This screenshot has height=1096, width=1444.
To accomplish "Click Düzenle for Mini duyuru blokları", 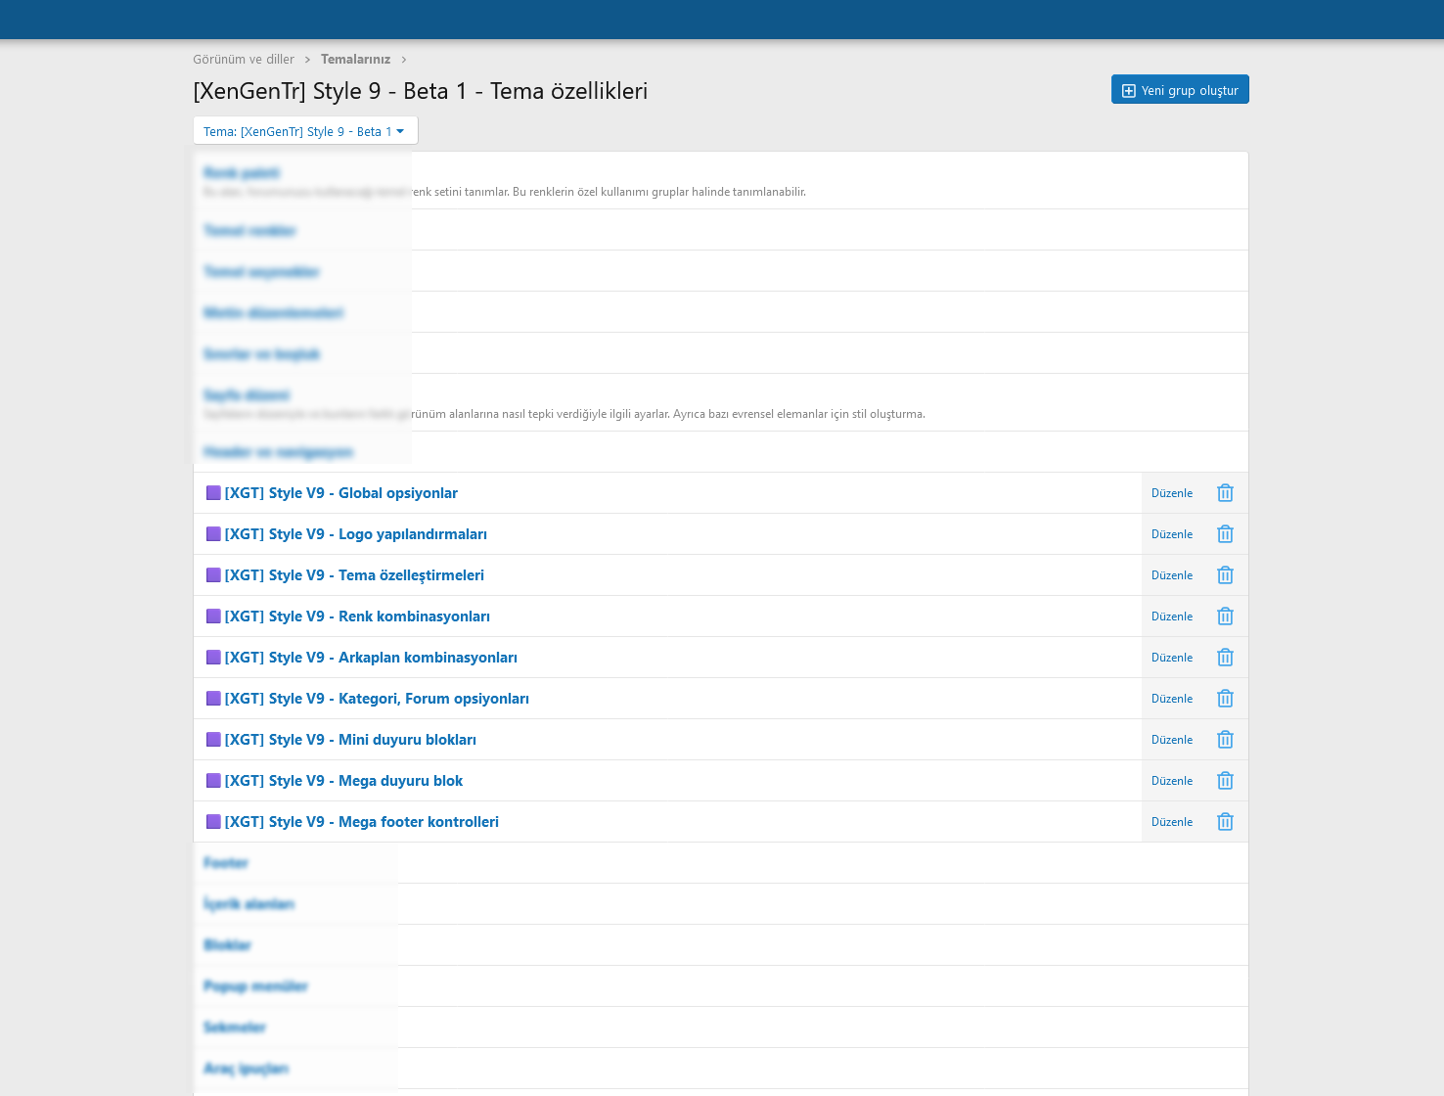I will pos(1172,740).
